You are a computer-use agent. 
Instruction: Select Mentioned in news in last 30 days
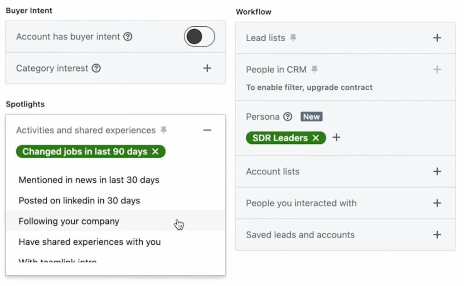point(88,180)
